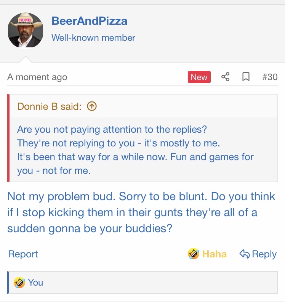Click the Reply text button
The width and height of the screenshot is (285, 302).
tap(264, 254)
